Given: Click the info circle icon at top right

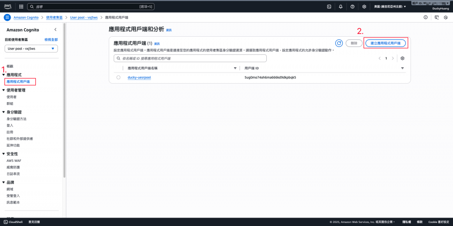Looking at the screenshot, I should coord(425,17).
